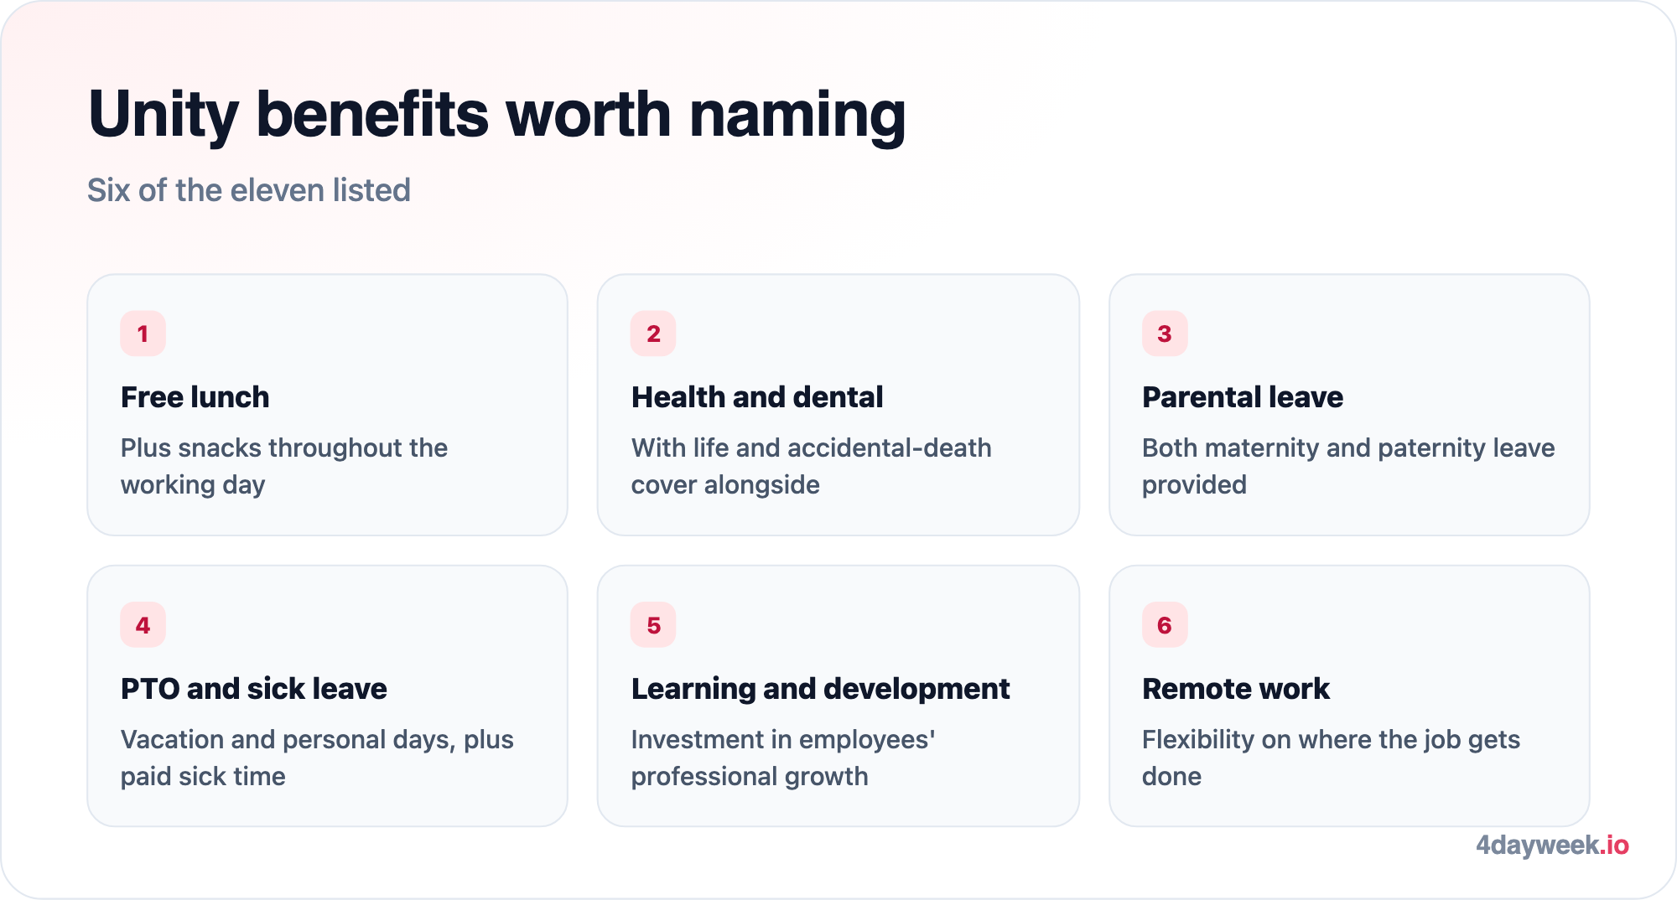
Task: Select the Health and dental heading
Action: [x=757, y=397]
